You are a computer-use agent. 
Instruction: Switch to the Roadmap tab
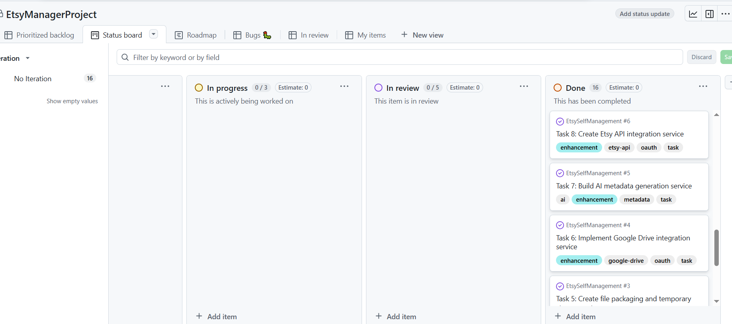coord(196,35)
